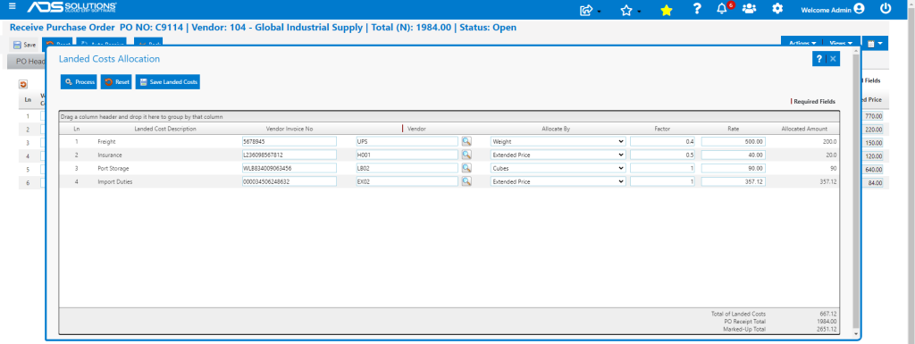Open vendor lookup for Port Storage row
The image size is (915, 344).
tap(466, 168)
